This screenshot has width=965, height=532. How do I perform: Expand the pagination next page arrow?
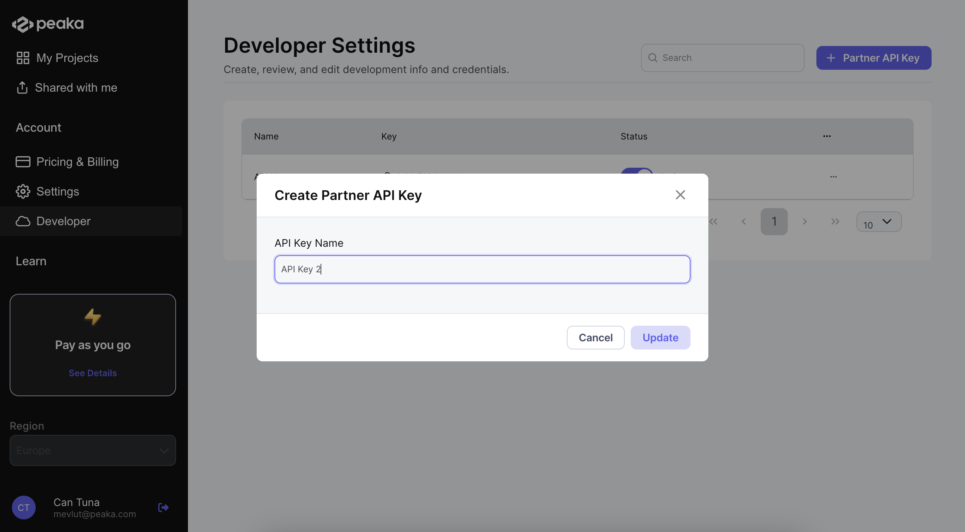805,221
